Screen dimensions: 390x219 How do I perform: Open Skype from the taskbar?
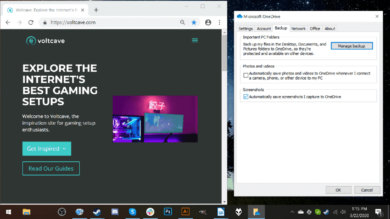coord(132,212)
